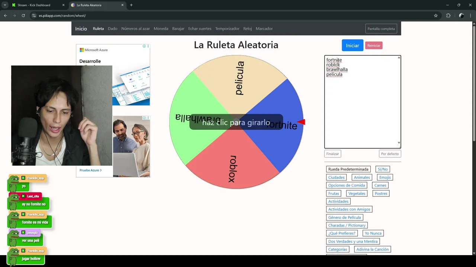Switch to the La Ruleta Aleatoria tab
The image size is (476, 267).
[x=97, y=5]
